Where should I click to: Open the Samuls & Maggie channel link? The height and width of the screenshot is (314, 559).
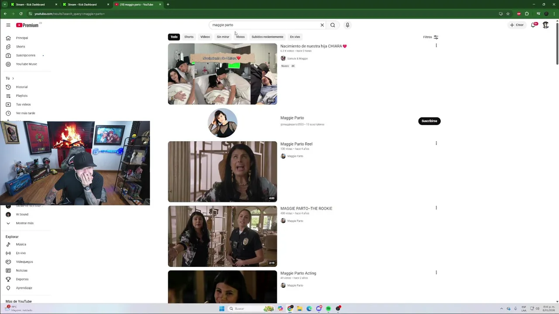[297, 58]
